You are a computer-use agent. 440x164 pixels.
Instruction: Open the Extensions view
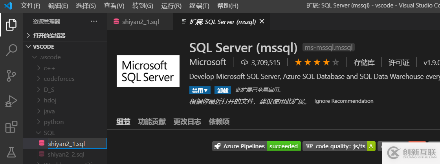click(11, 127)
